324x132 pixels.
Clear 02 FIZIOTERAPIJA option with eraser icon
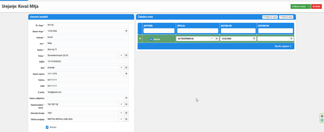[212, 39]
